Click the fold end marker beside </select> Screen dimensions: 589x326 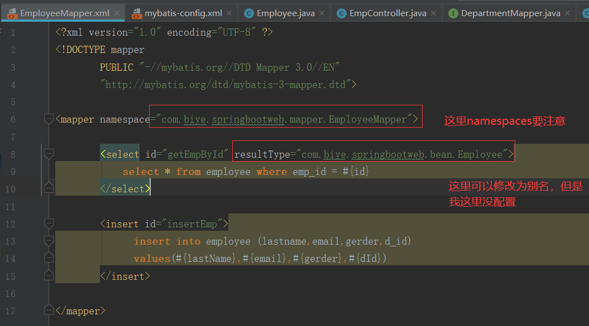49,187
